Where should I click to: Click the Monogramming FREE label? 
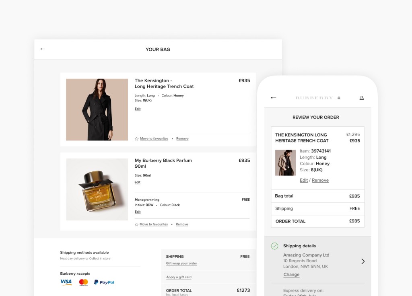(x=246, y=199)
